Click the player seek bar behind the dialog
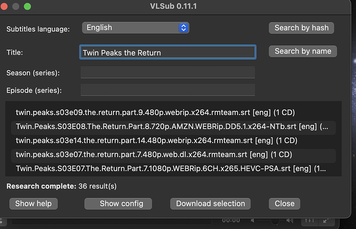This screenshot has width=356, height=229. point(114,222)
